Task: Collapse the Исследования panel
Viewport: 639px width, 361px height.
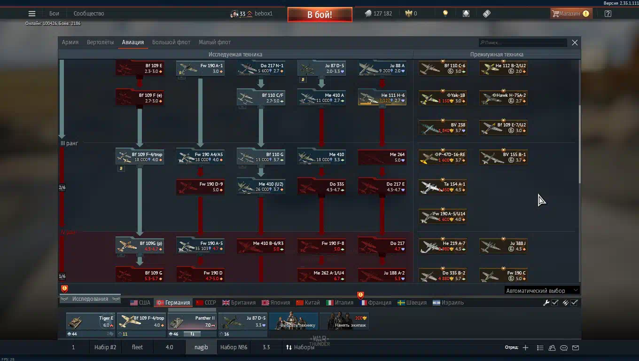Action: 90,299
